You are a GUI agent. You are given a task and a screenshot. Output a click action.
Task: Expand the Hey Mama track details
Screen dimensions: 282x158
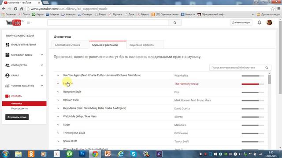tap(58, 108)
